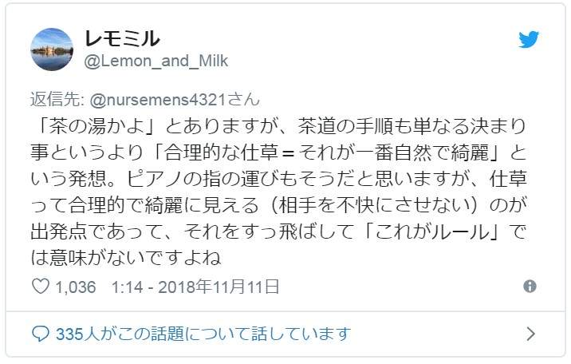The height and width of the screenshot is (364, 571).
Task: Click the さん suffix after the mention
Action: [245, 99]
